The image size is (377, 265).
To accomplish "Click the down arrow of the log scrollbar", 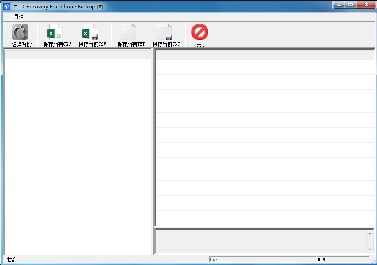I will (370, 249).
